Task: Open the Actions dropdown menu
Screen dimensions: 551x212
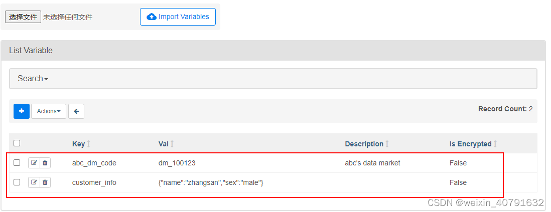Action: coord(49,111)
